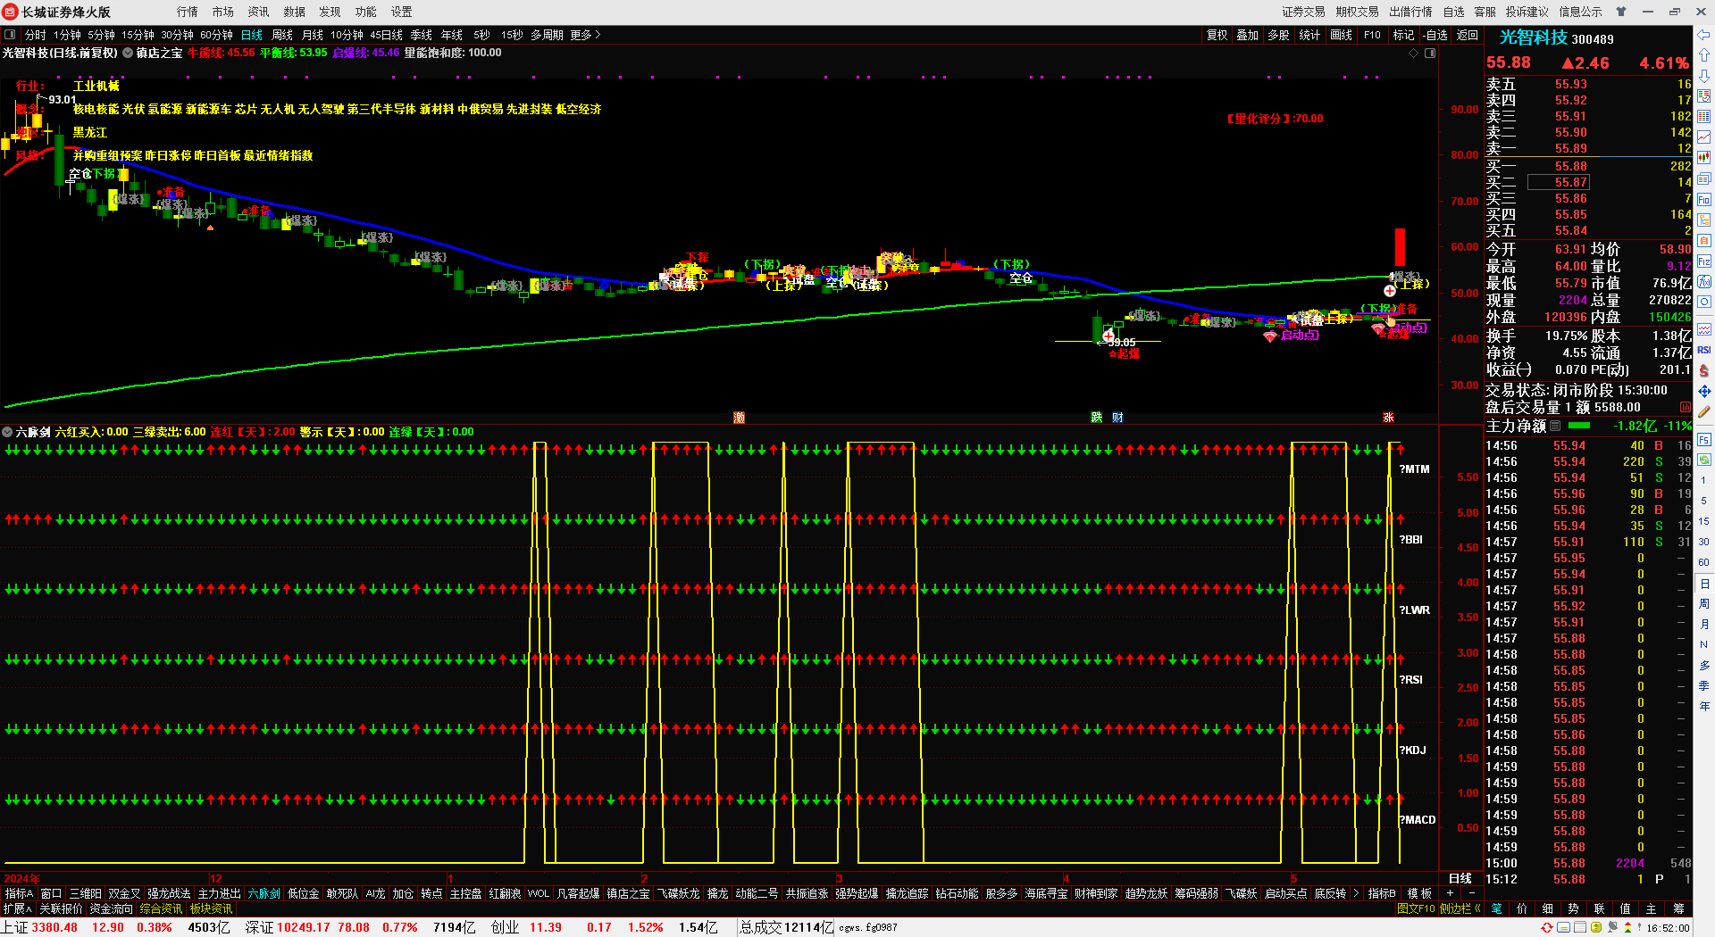Select the blue four-way move arrows icon

click(1704, 391)
